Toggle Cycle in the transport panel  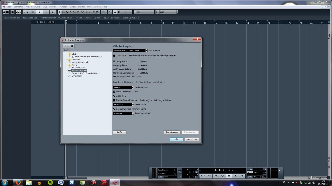pyautogui.click(x=222, y=176)
